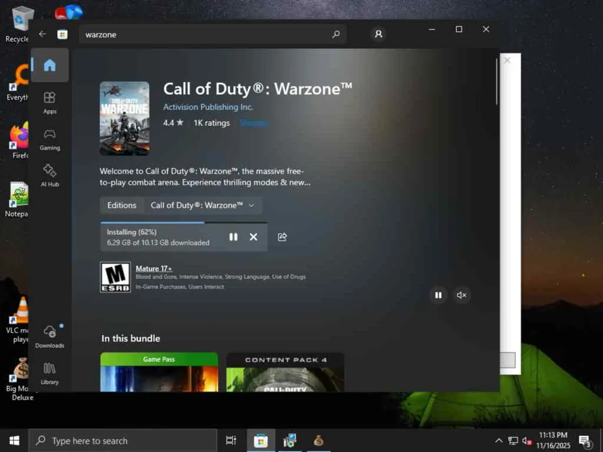Click the share icon beside install progress
The image size is (603, 452).
(282, 237)
